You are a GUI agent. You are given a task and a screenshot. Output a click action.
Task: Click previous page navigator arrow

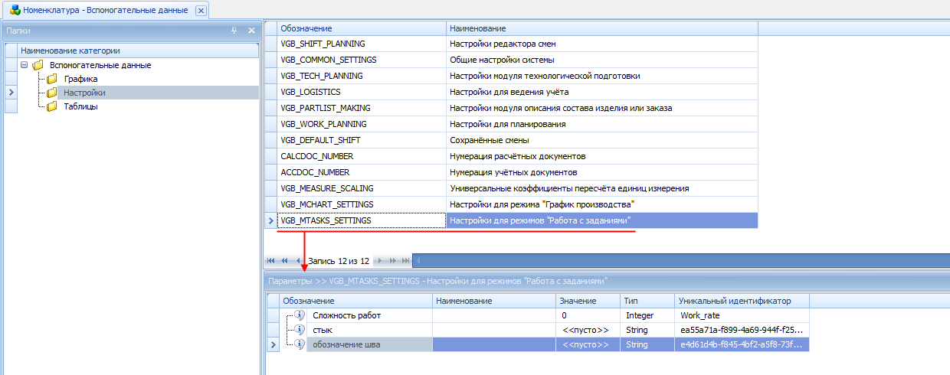pyautogui.click(x=283, y=261)
